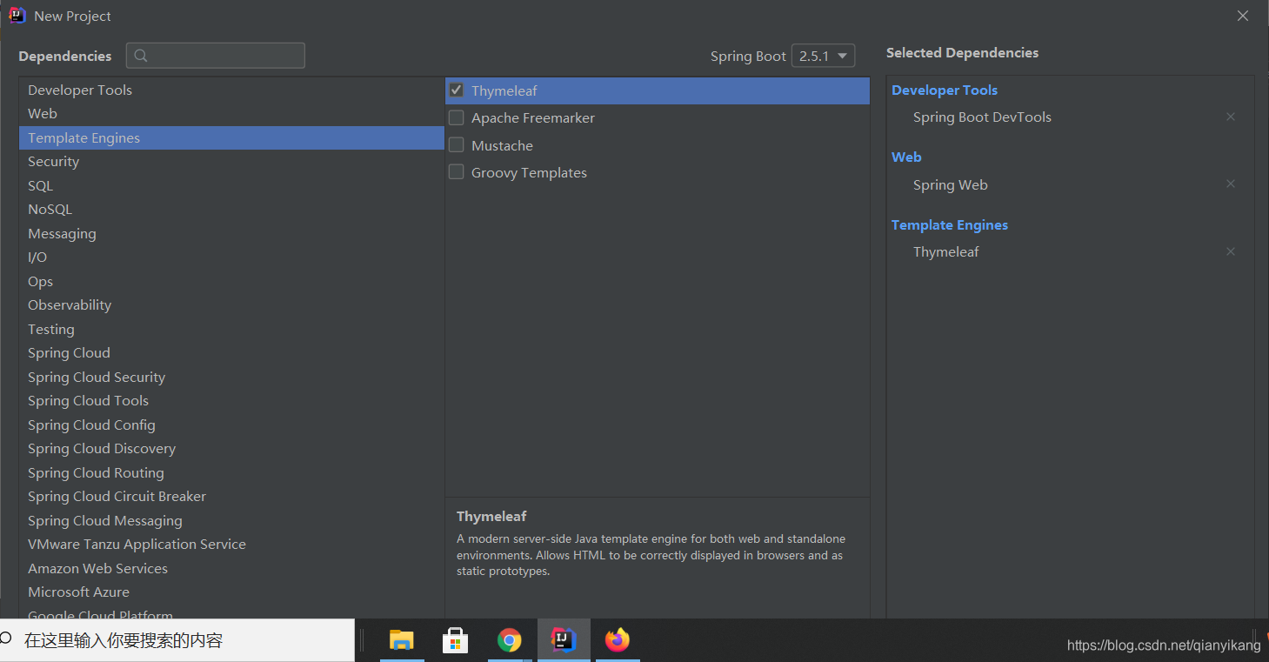Viewport: 1269px width, 662px height.
Task: Choose Amazon Web Services category
Action: [x=231, y=568]
